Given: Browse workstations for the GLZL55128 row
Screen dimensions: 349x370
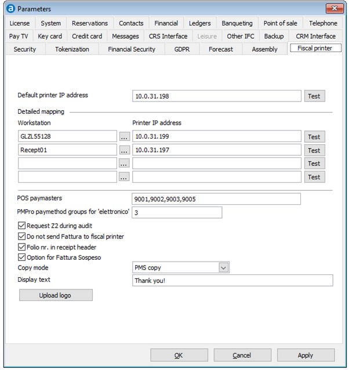Looking at the screenshot, I should (x=124, y=137).
